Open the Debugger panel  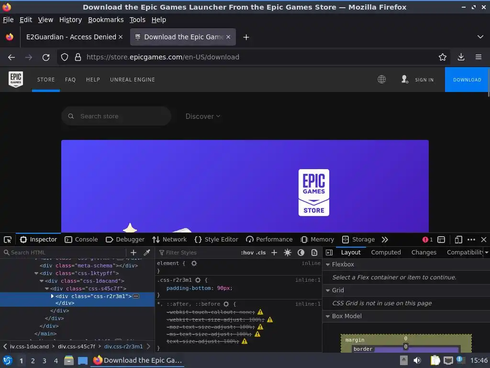click(x=125, y=240)
